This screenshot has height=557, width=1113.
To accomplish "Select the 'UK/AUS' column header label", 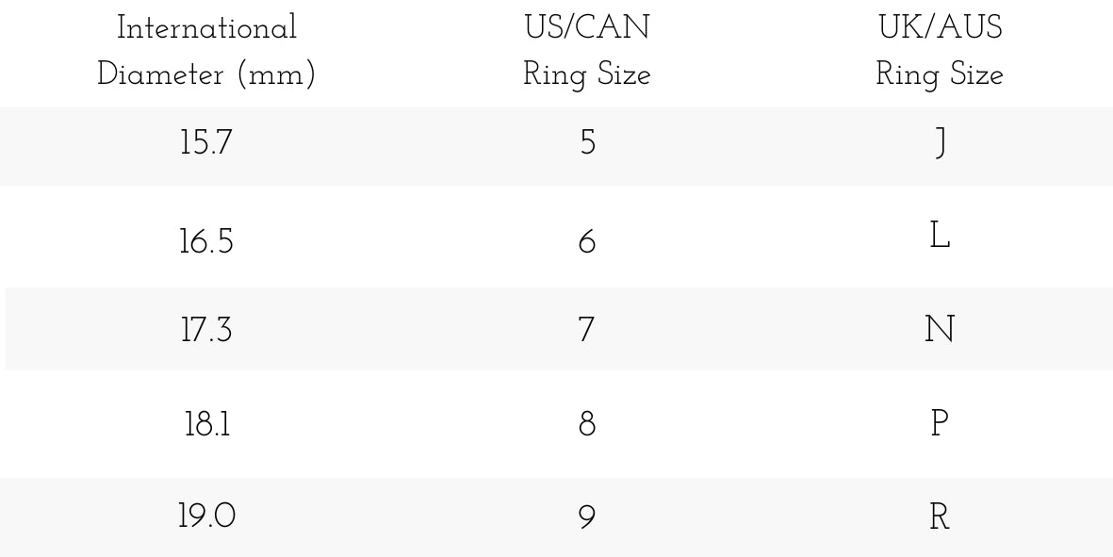I will tap(939, 28).
